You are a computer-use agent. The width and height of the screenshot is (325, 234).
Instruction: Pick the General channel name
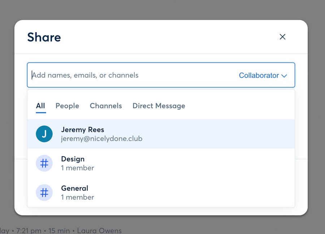tap(75, 188)
